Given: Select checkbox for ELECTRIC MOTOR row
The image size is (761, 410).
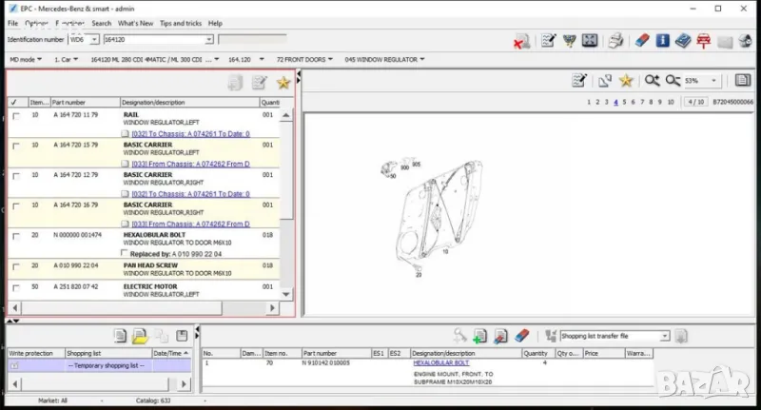Looking at the screenshot, I should pos(15,286).
